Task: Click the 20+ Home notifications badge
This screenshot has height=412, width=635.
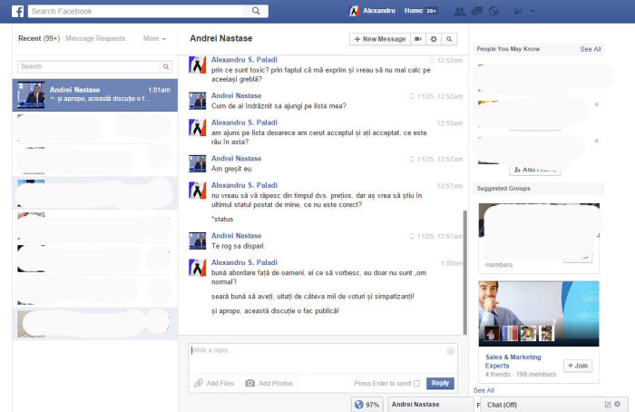Action: 431,11
